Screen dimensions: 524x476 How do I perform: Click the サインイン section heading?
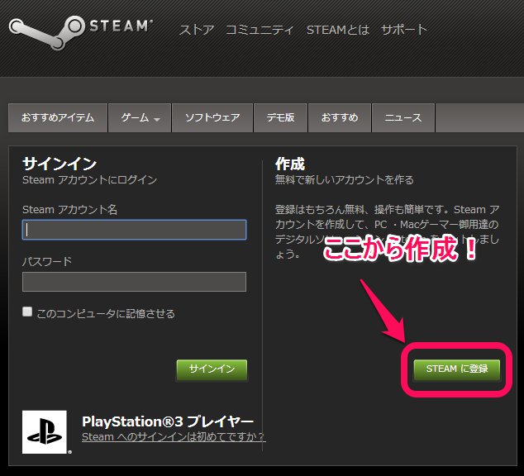click(60, 164)
